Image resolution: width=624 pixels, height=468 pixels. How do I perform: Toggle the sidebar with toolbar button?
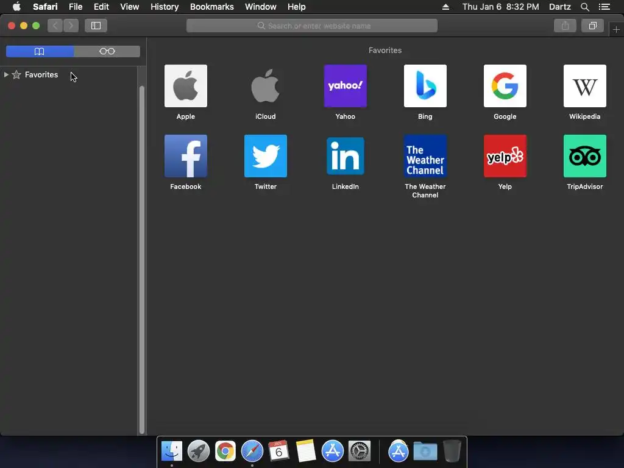[96, 26]
